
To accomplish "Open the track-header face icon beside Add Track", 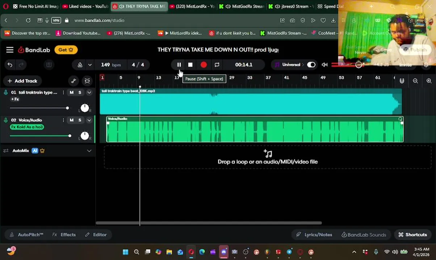I will [87, 81].
